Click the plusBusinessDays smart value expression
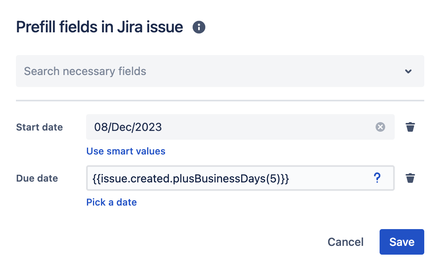The height and width of the screenshot is (273, 441). (x=191, y=178)
